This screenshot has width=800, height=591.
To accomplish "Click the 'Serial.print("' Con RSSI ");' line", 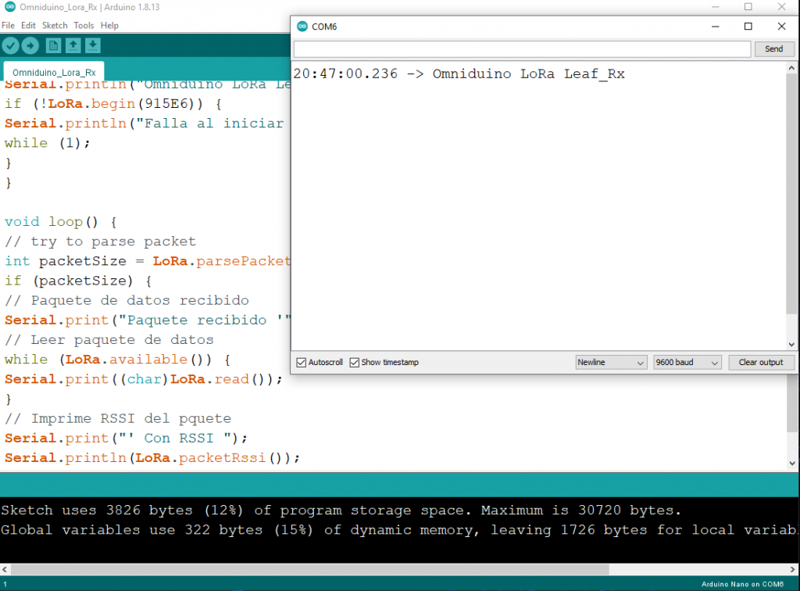I will pyautogui.click(x=126, y=439).
